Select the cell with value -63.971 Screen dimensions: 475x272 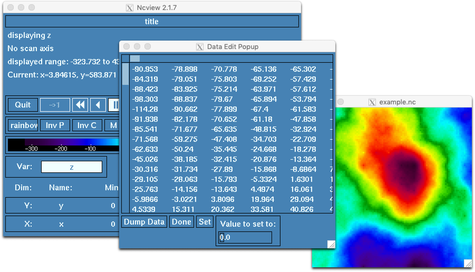click(264, 89)
